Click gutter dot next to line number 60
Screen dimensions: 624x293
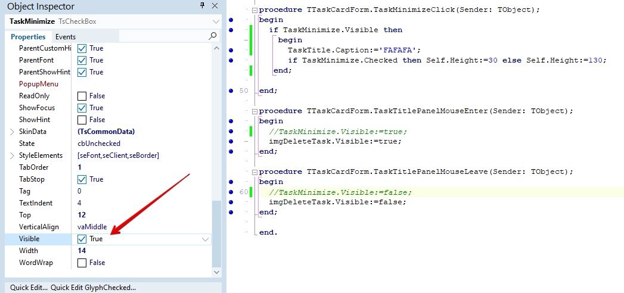pos(231,192)
